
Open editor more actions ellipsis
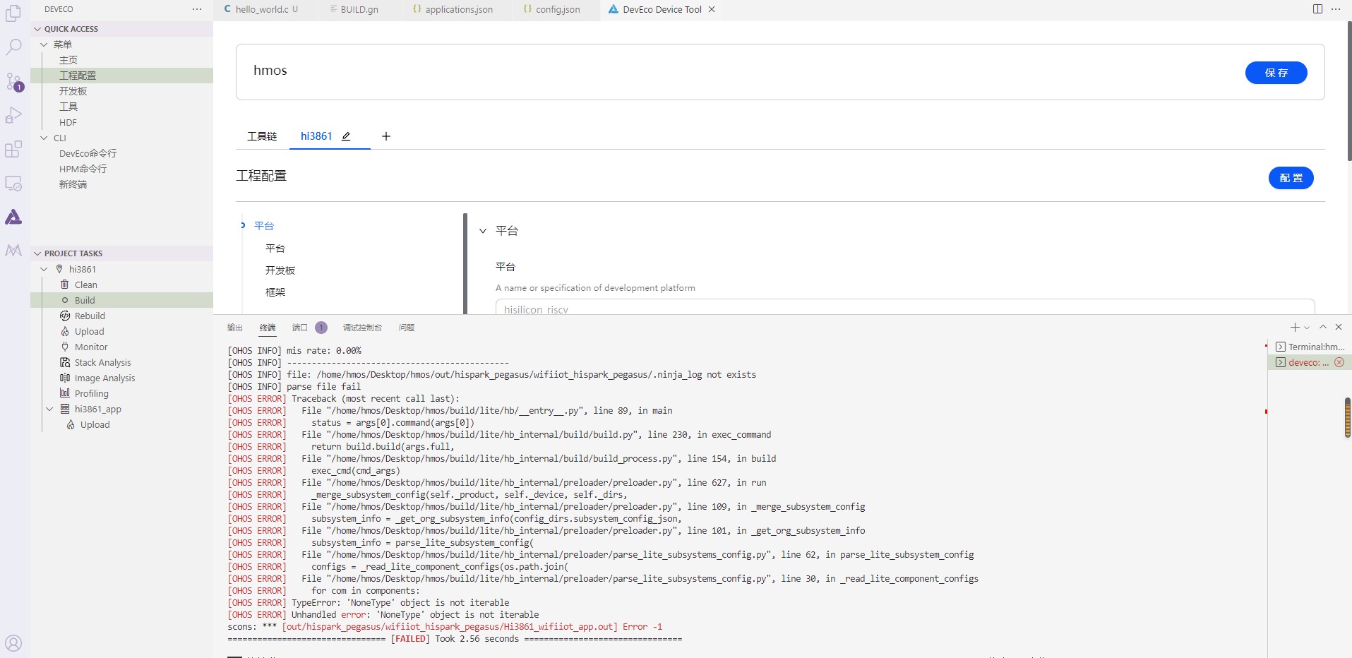[1336, 9]
